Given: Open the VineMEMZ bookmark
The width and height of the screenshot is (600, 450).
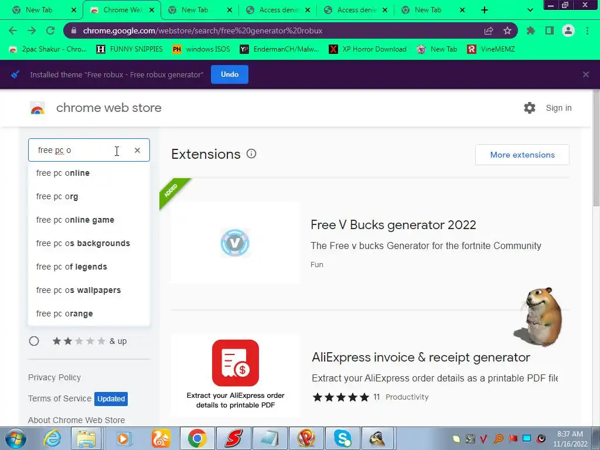Looking at the screenshot, I should tap(491, 49).
